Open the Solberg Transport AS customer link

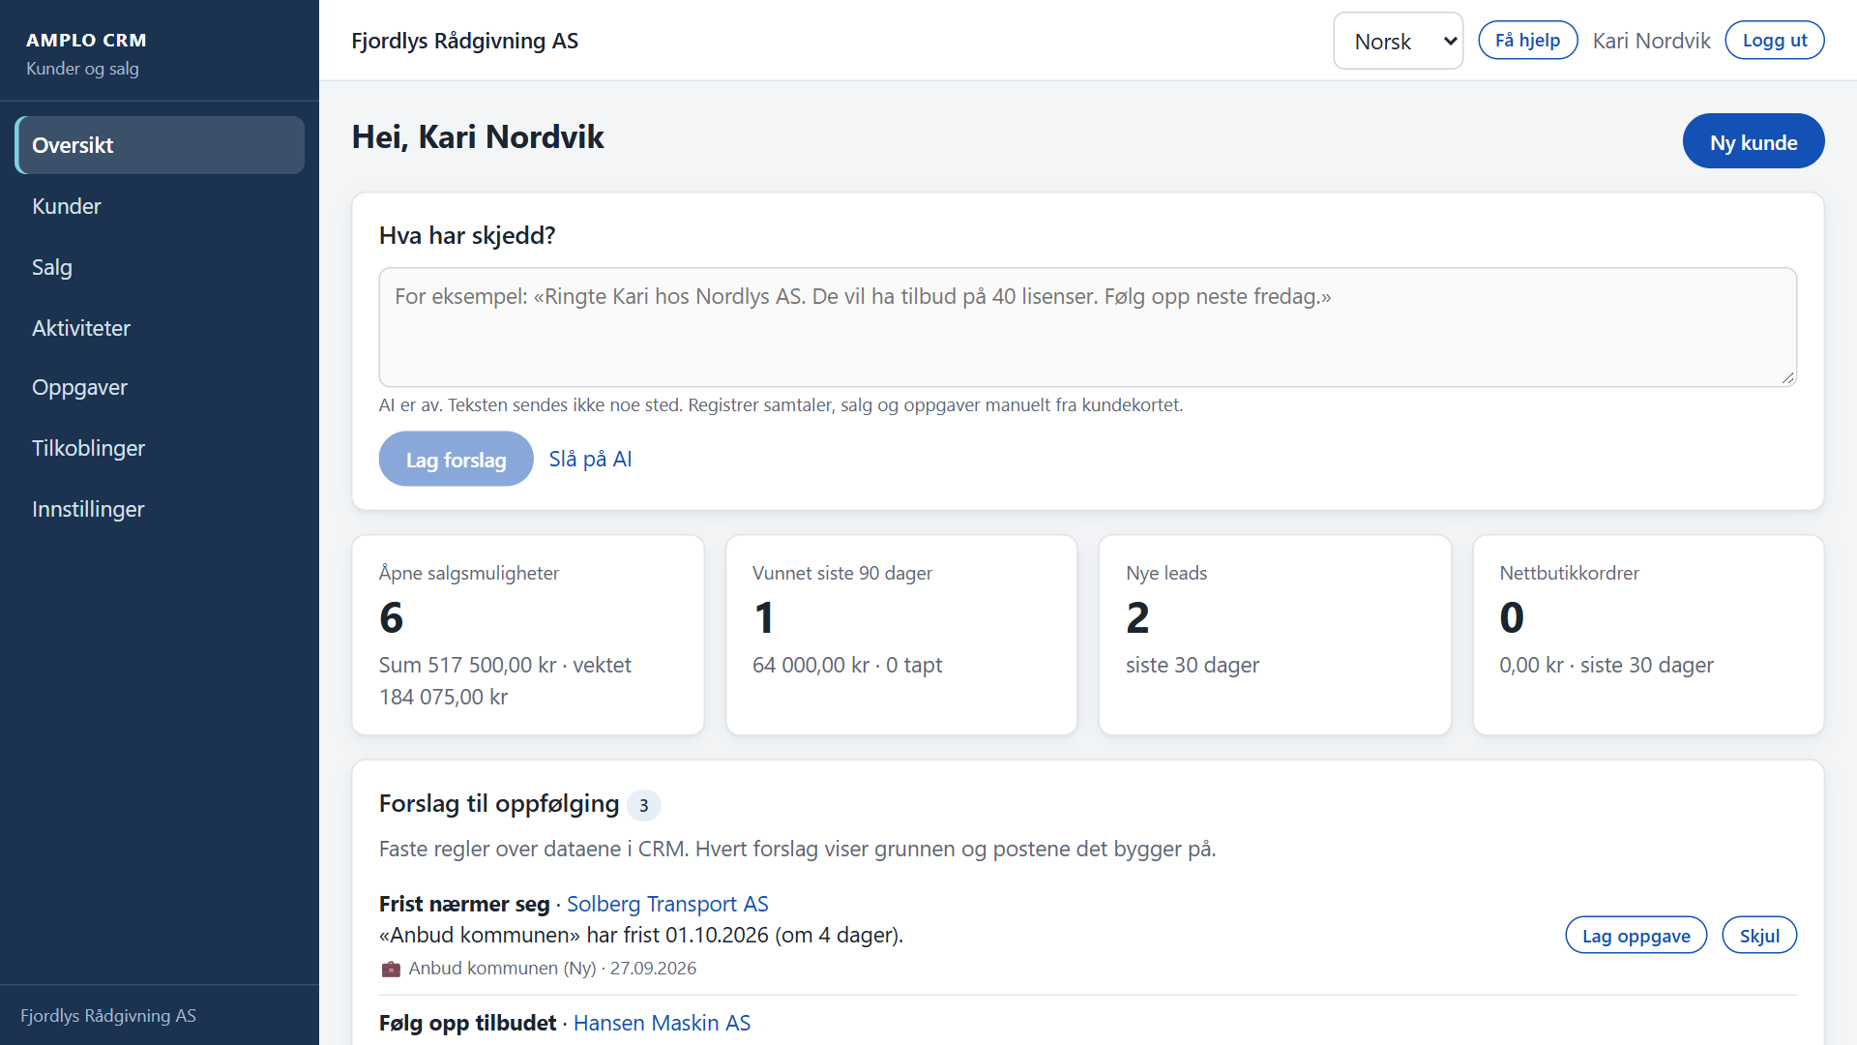click(x=667, y=904)
